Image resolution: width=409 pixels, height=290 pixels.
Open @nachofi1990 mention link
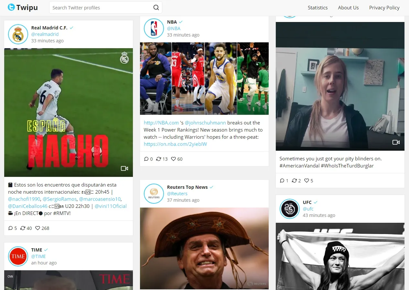[24, 199]
